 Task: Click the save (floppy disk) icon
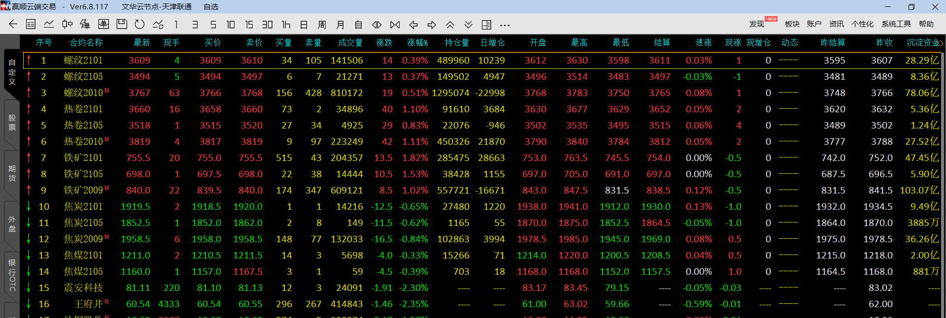point(122,24)
